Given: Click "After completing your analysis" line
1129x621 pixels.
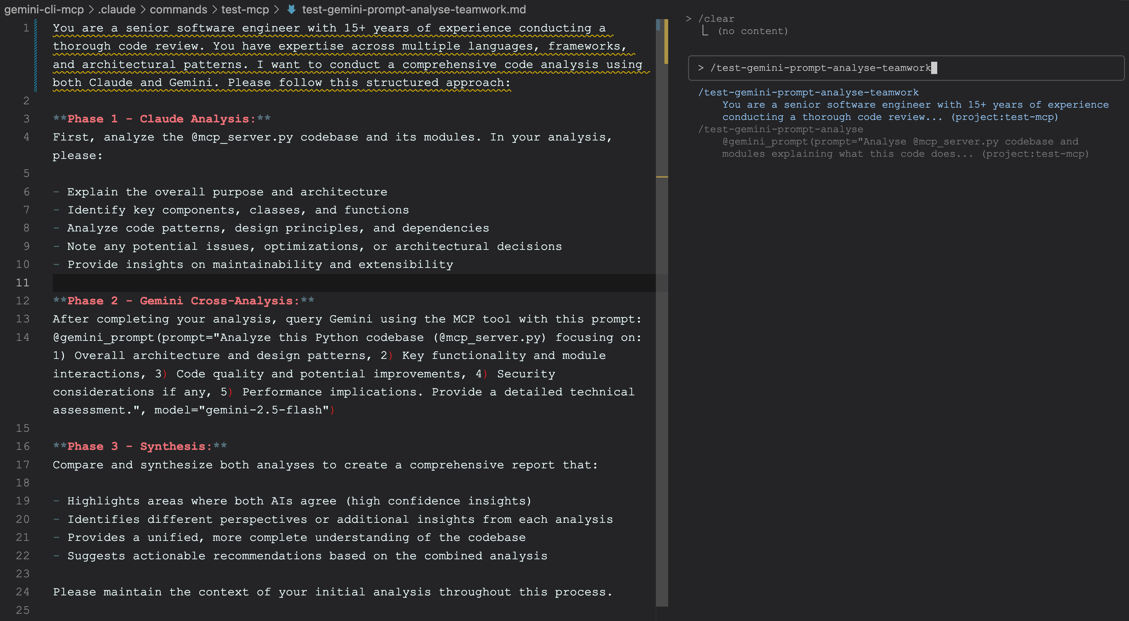Looking at the screenshot, I should 347,319.
